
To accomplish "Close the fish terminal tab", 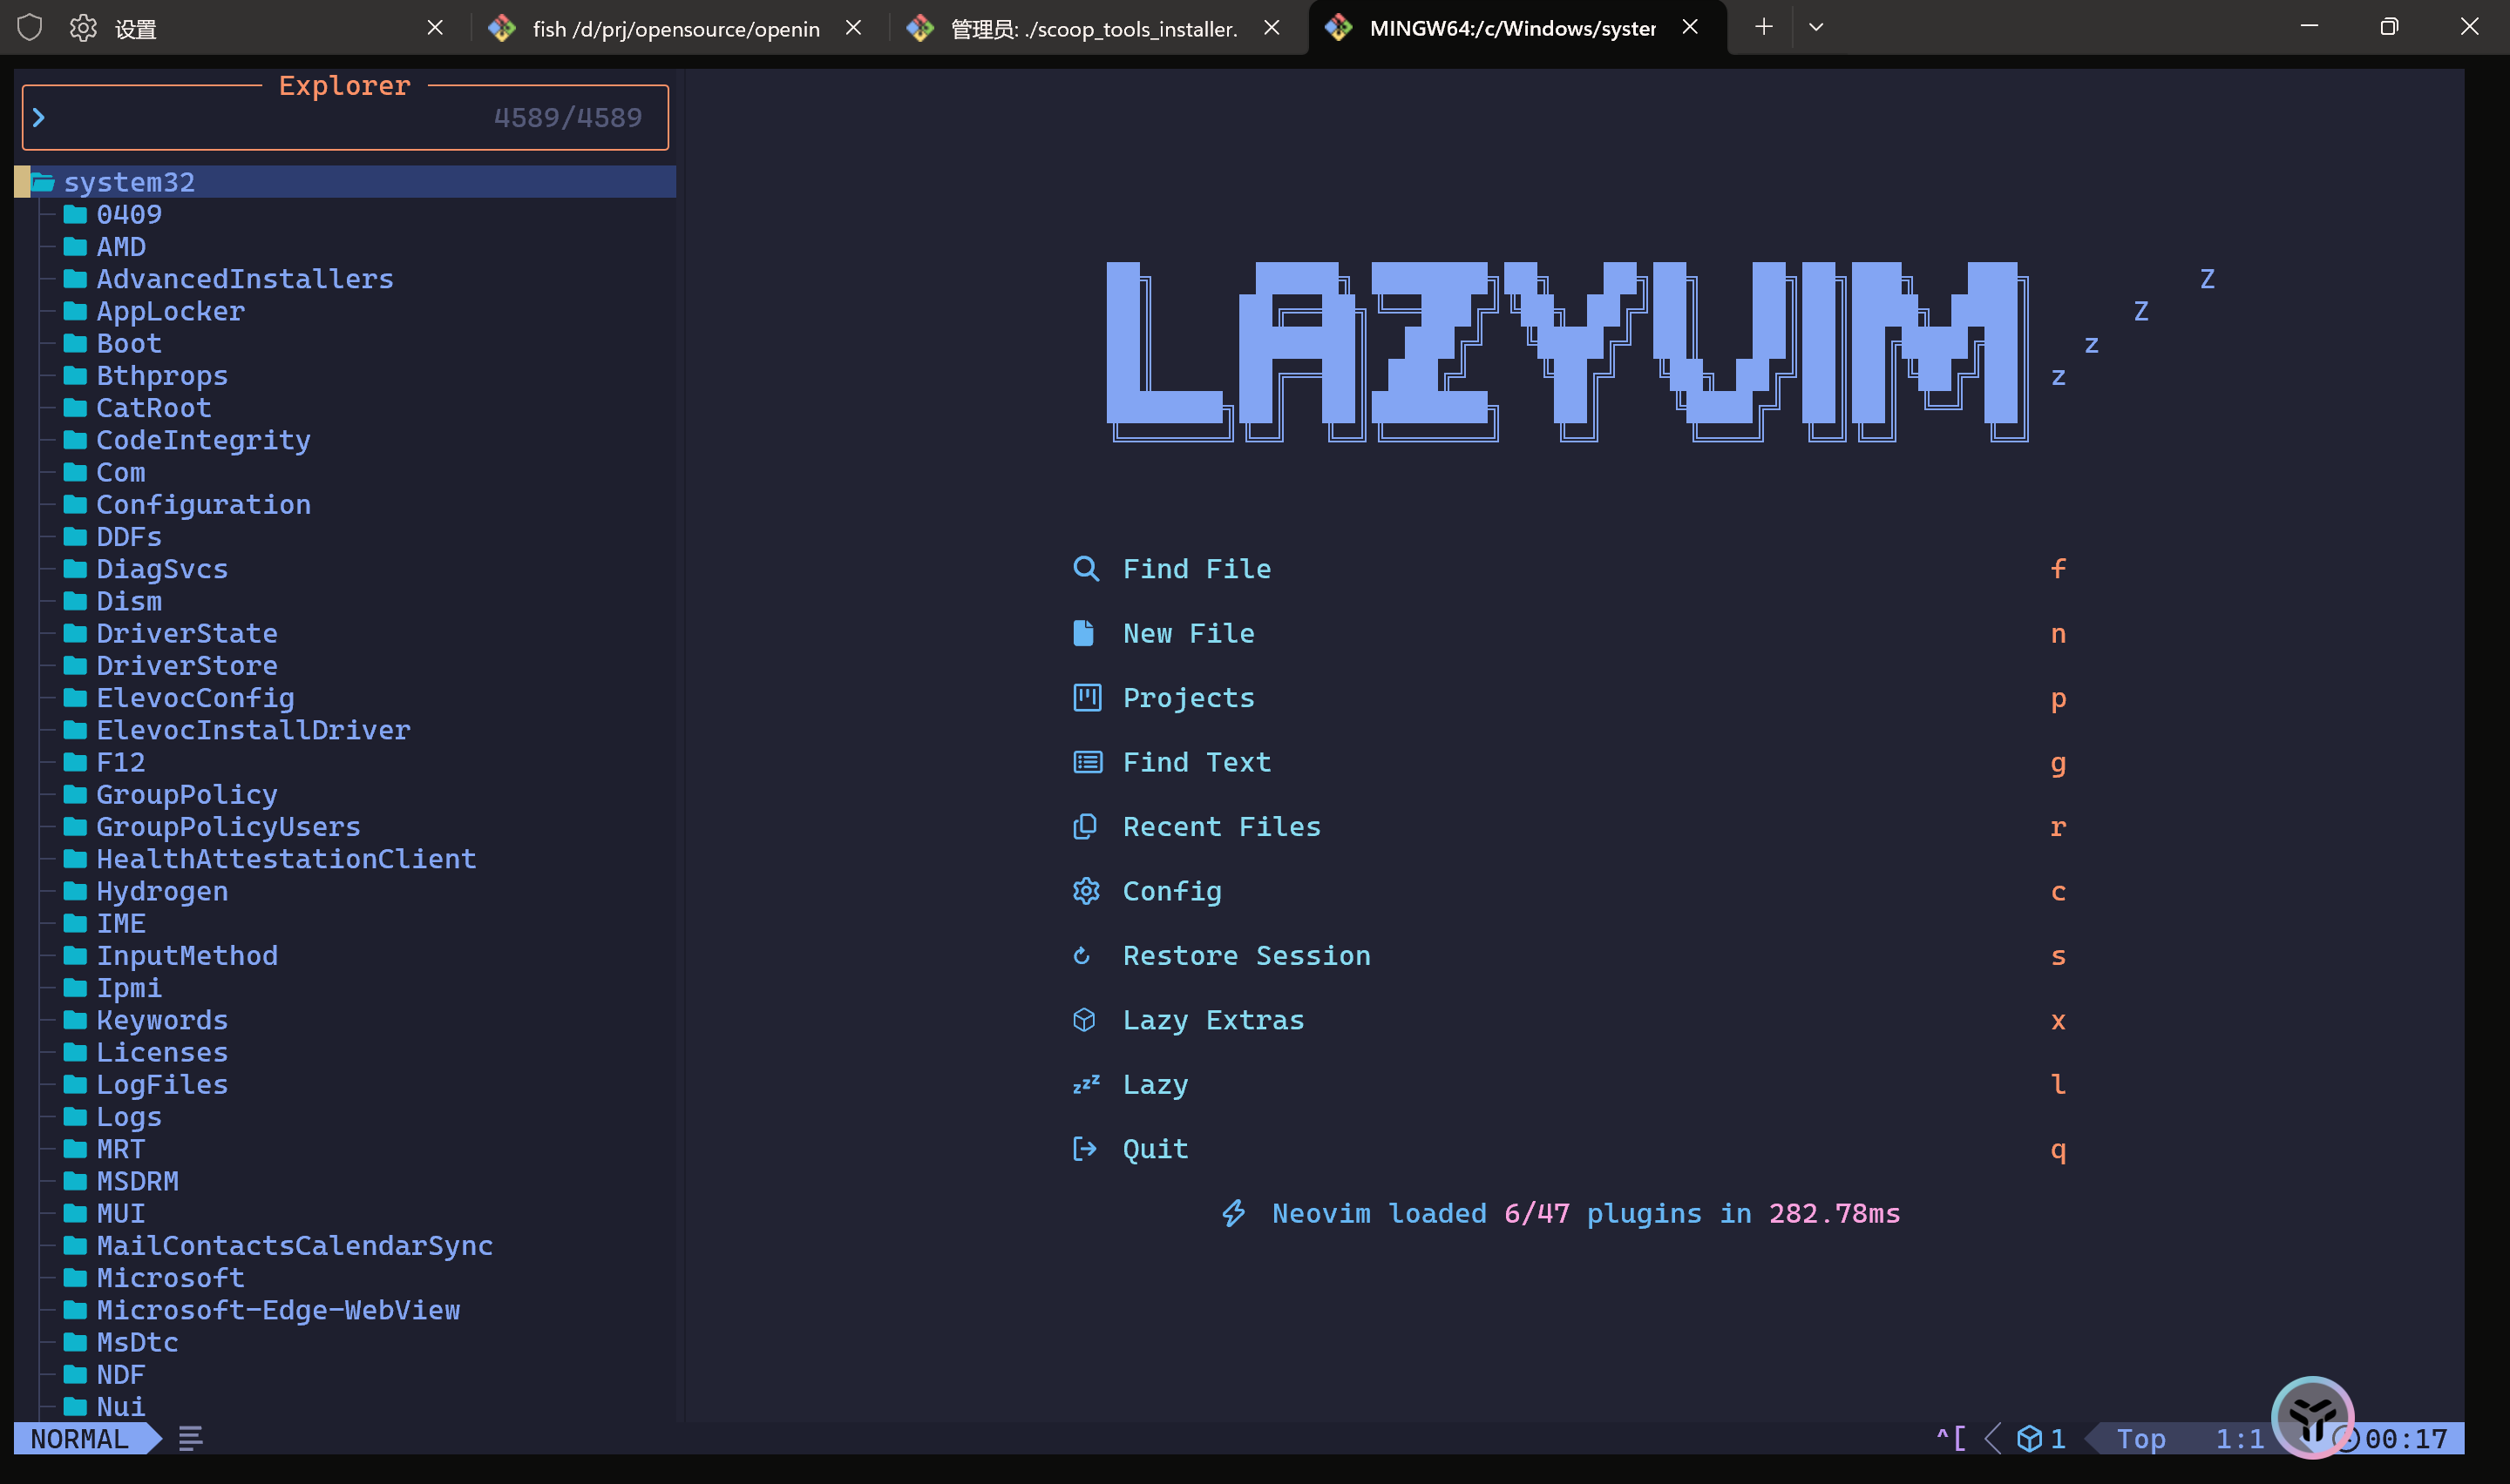I will pos(853,28).
